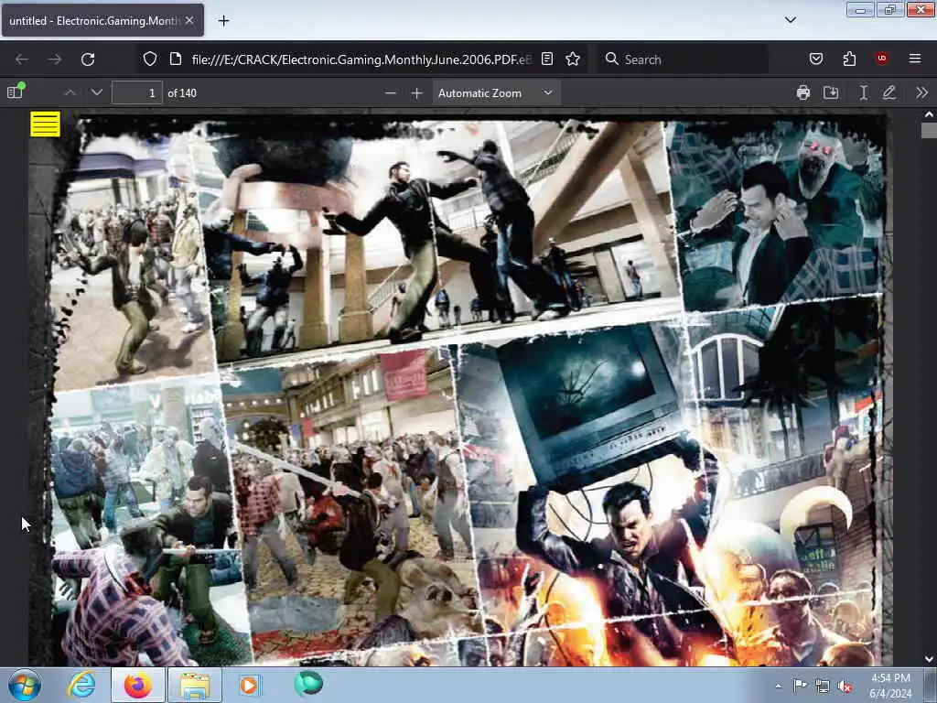Click the Search box
Screen dimensions: 937x703
(682, 59)
